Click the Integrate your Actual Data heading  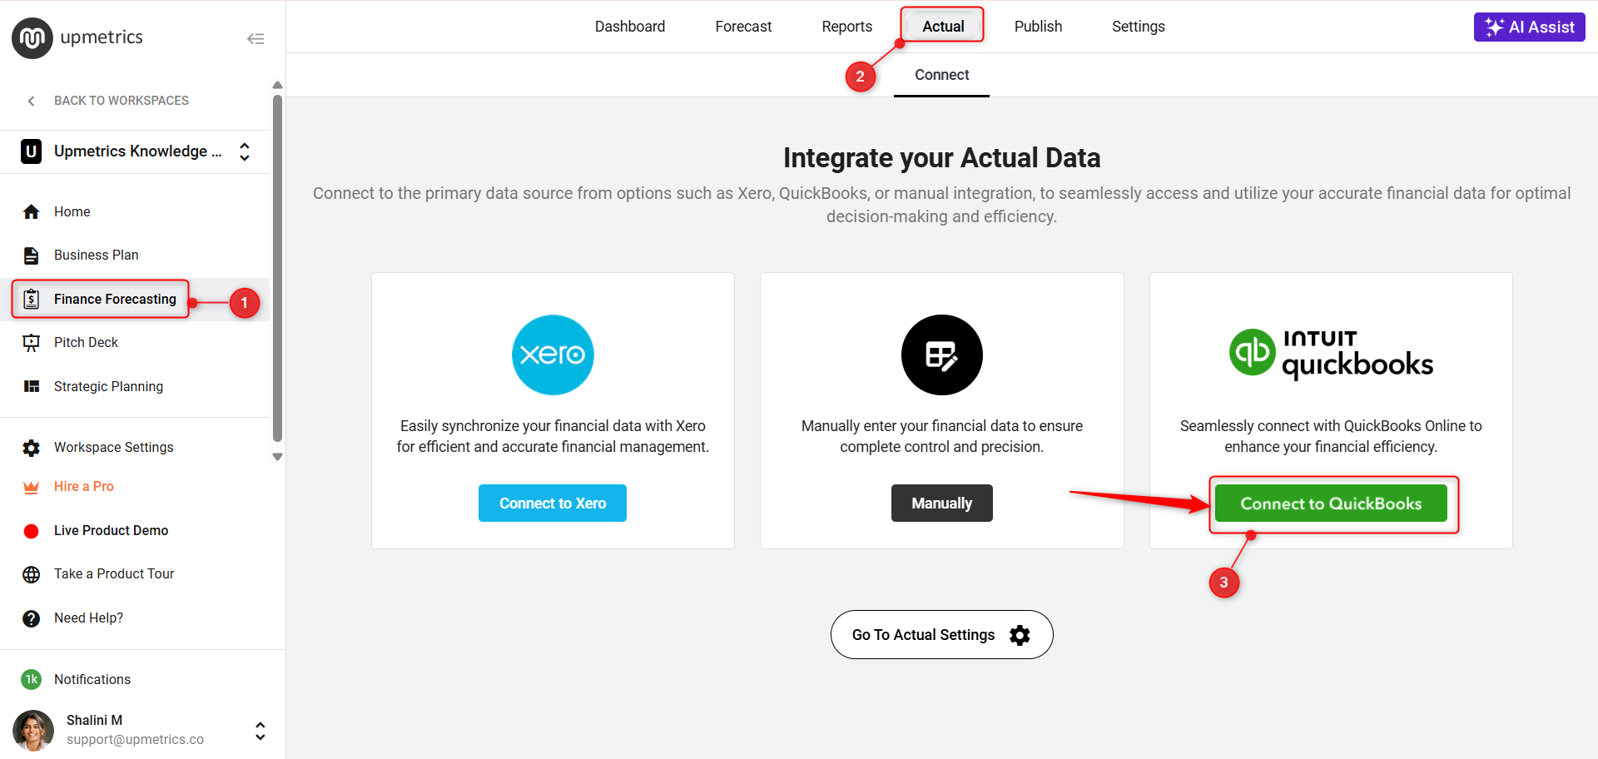pos(942,158)
